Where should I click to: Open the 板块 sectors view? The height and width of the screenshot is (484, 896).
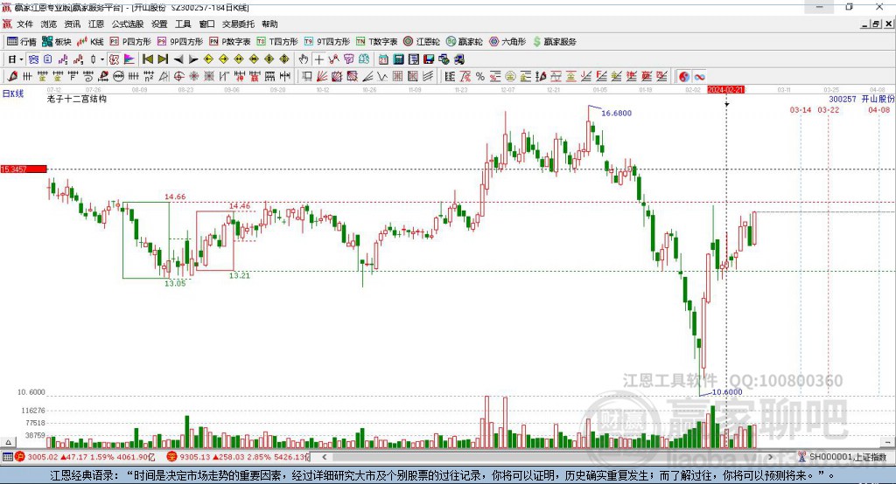57,42
